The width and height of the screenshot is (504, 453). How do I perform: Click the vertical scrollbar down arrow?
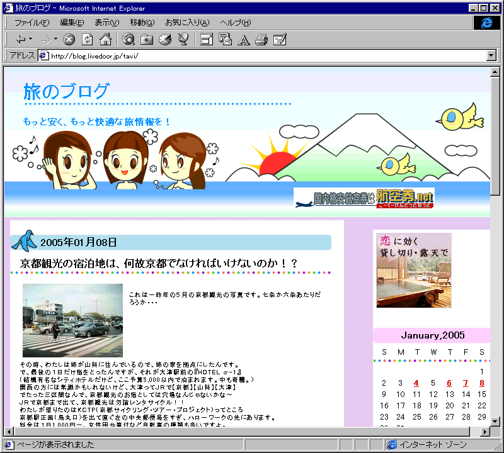point(495,421)
